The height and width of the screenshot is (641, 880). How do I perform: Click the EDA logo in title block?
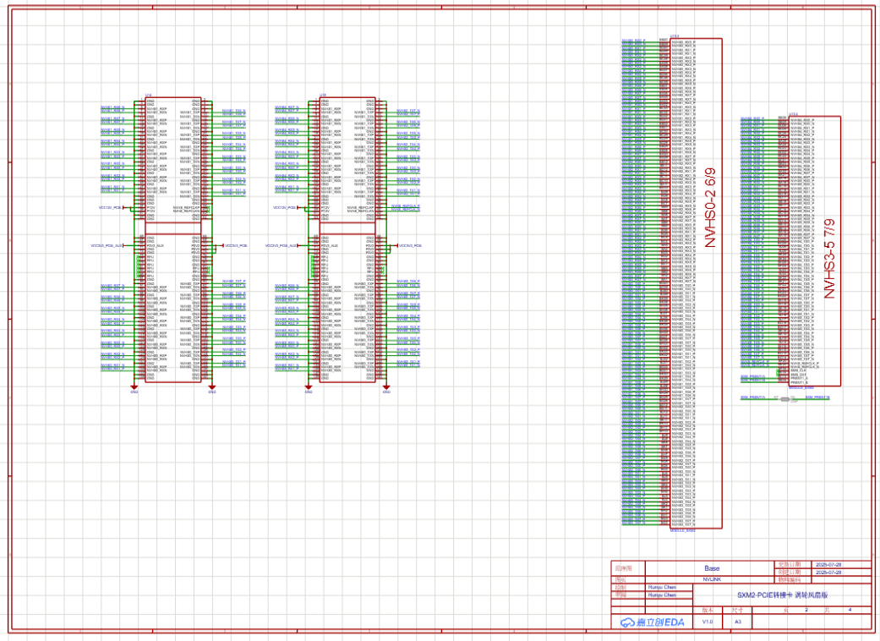651,622
